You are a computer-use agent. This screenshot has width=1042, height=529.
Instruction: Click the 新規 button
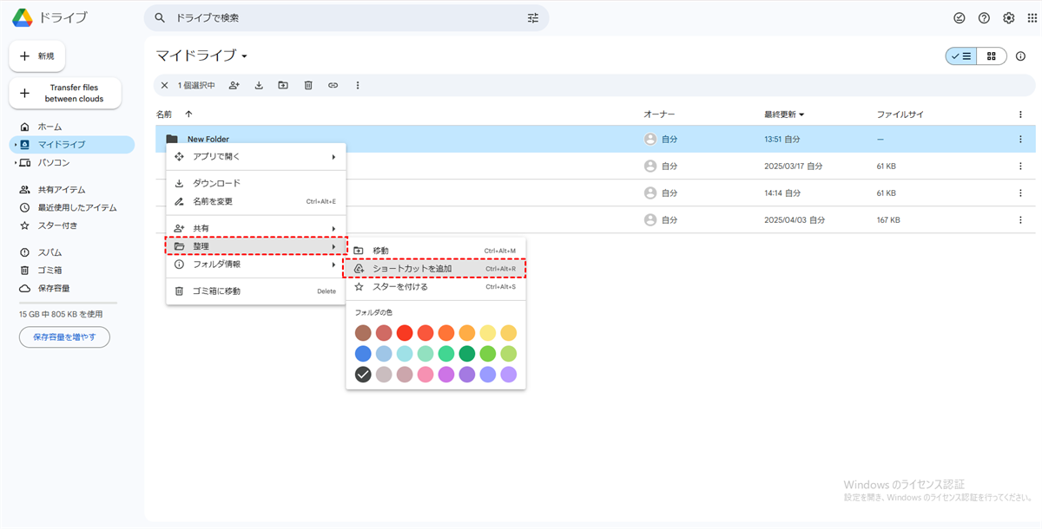click(x=37, y=56)
